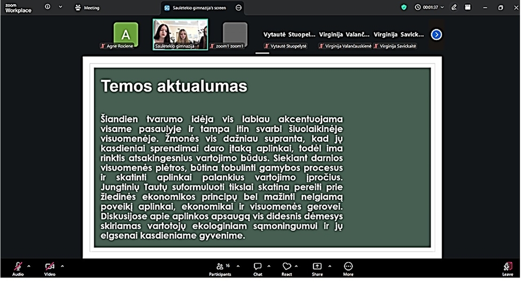Unmute the microphone with the Audio button
This screenshot has width=522, height=294.
(x=18, y=267)
